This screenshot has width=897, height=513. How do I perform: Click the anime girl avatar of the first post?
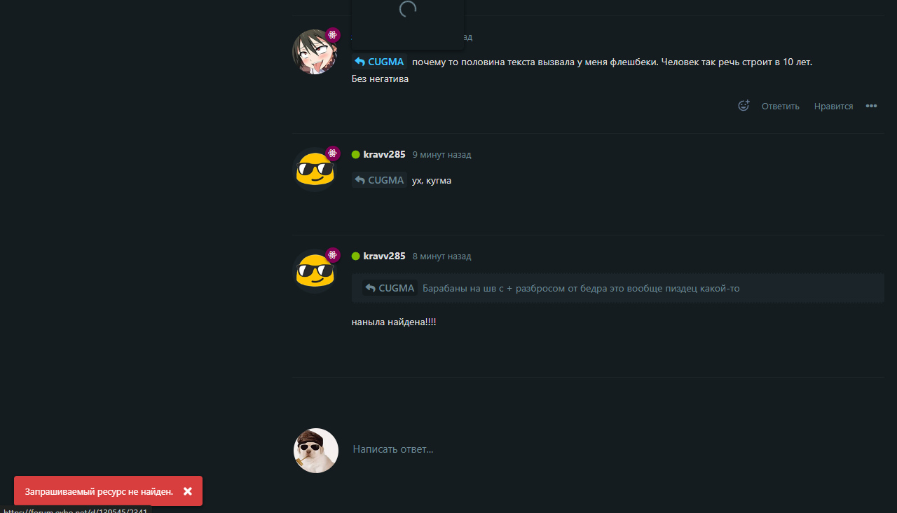point(315,52)
